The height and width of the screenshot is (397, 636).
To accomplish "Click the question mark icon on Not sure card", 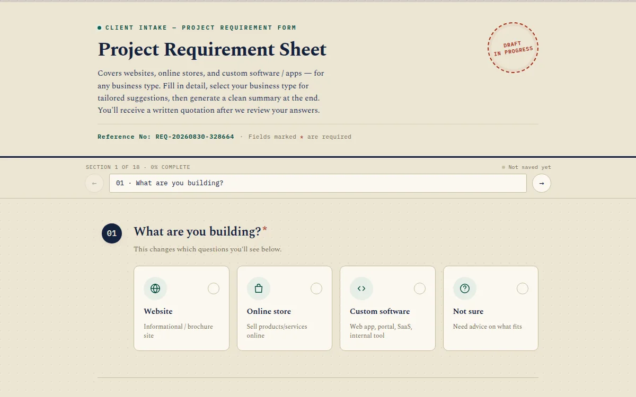I will (465, 288).
